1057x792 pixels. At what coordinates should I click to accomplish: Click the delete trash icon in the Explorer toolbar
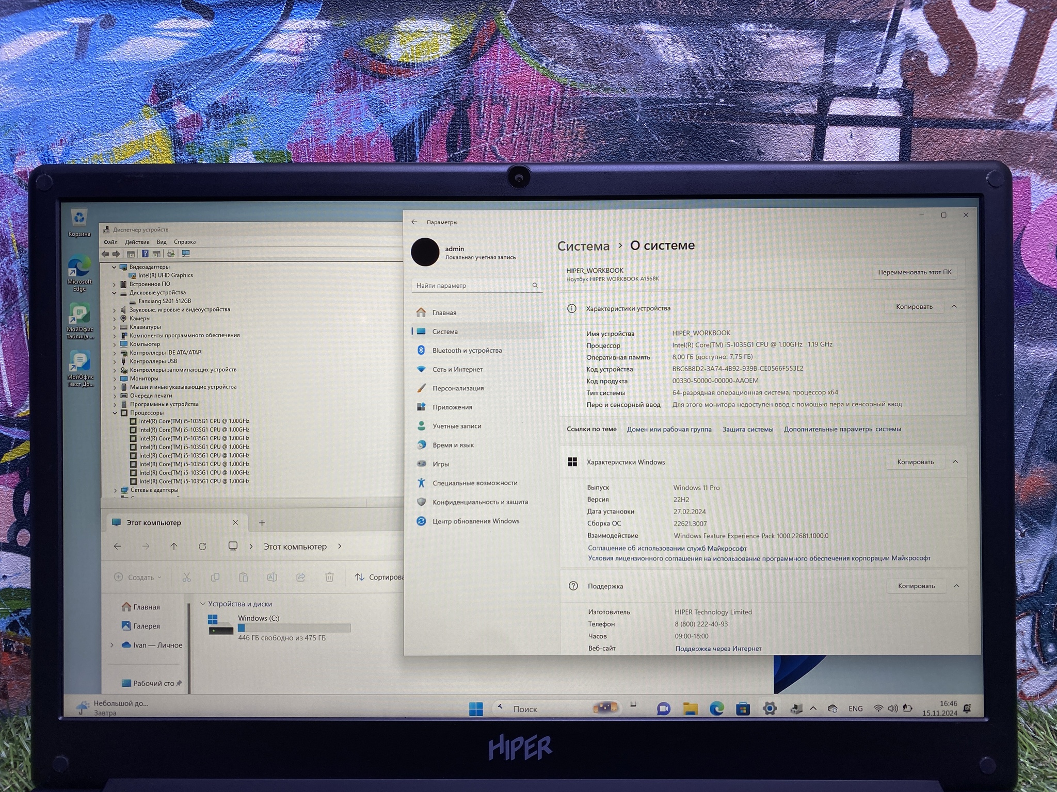coord(329,577)
